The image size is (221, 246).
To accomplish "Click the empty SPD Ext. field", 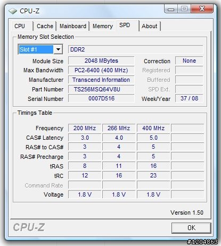I will [x=189, y=89].
